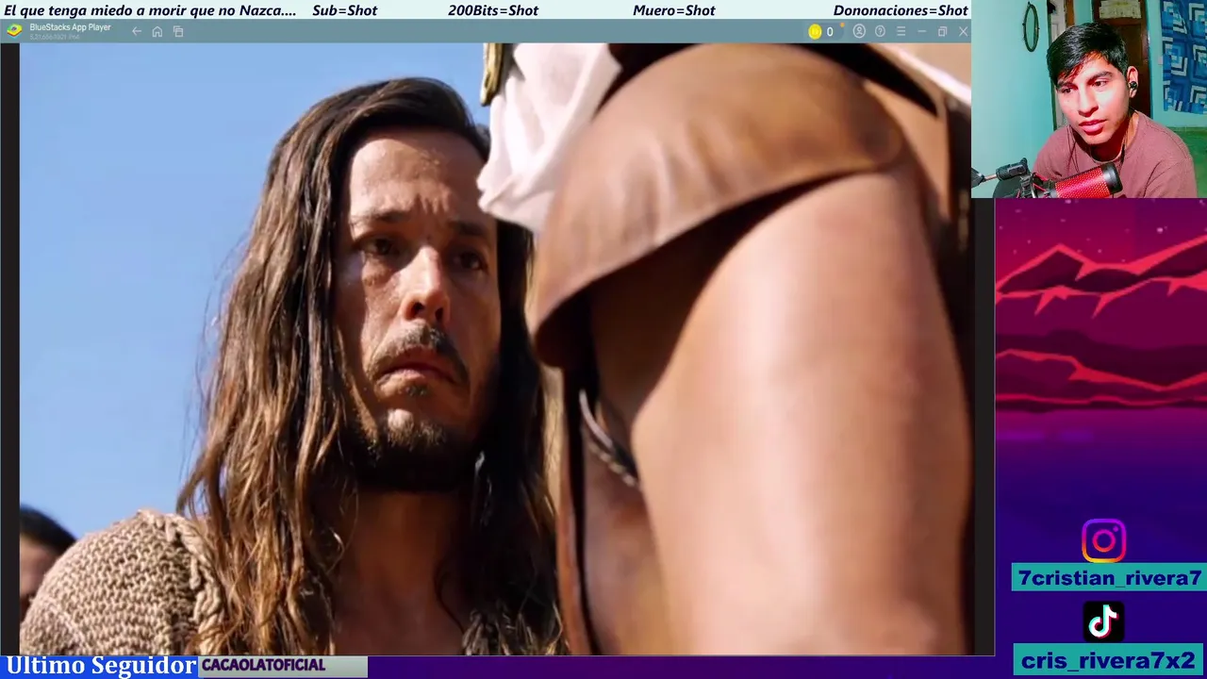Click the CACAOLATOFICIAL follower name

263,665
